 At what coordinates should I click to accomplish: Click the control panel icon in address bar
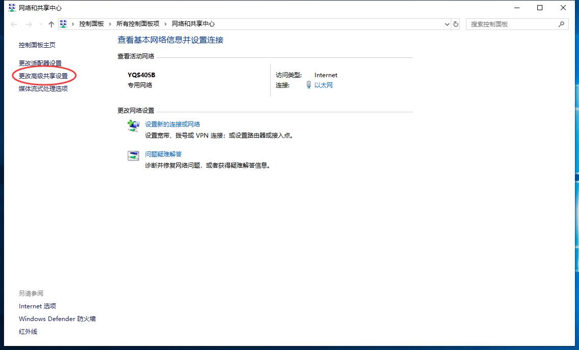click(x=64, y=24)
